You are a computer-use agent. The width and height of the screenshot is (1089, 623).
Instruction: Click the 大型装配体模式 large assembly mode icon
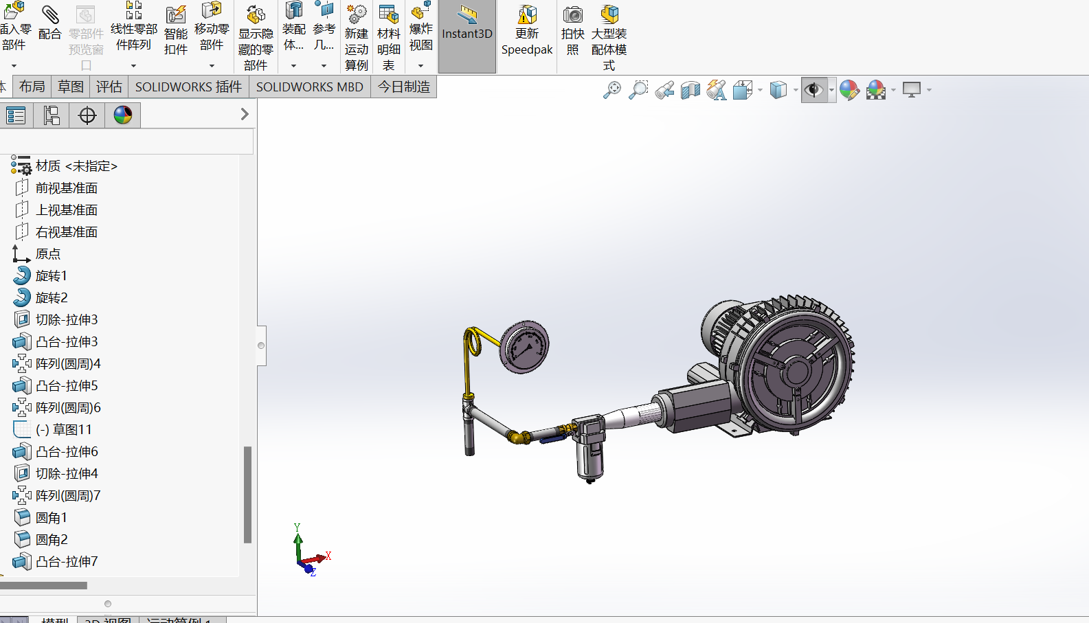coord(609,38)
